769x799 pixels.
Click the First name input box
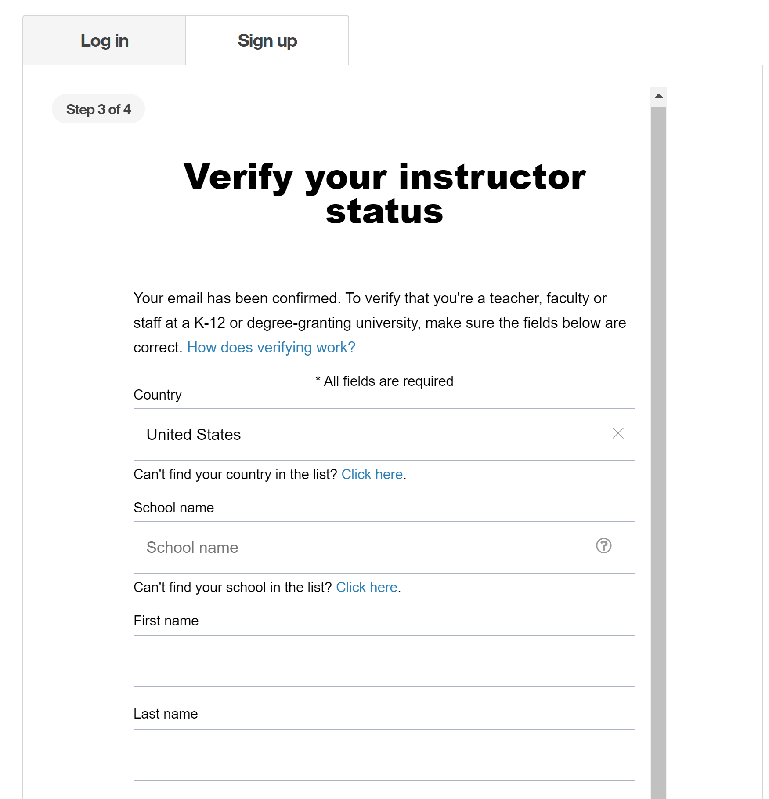pyautogui.click(x=384, y=661)
